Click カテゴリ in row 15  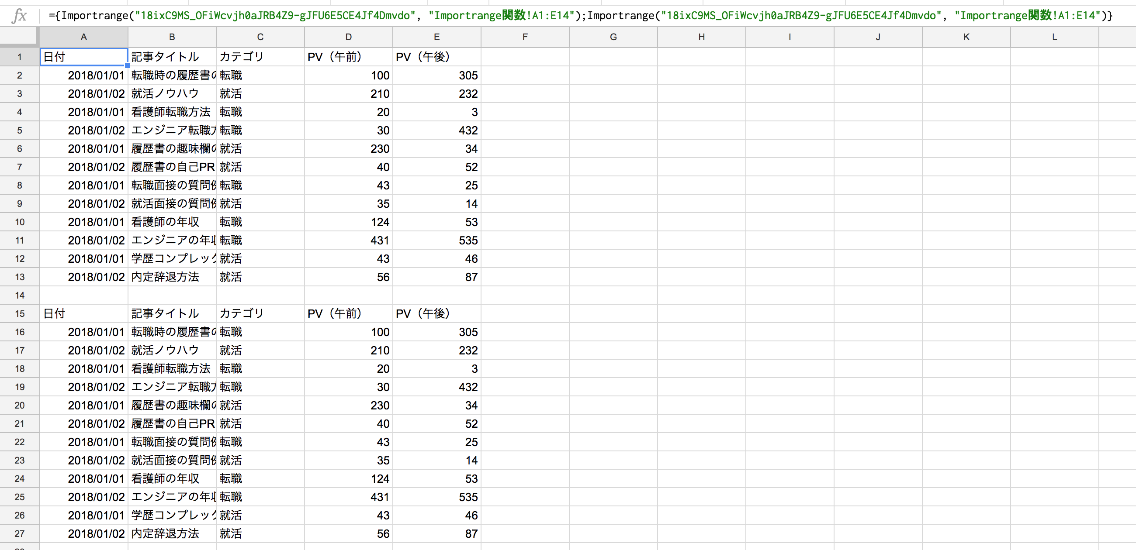[260, 314]
